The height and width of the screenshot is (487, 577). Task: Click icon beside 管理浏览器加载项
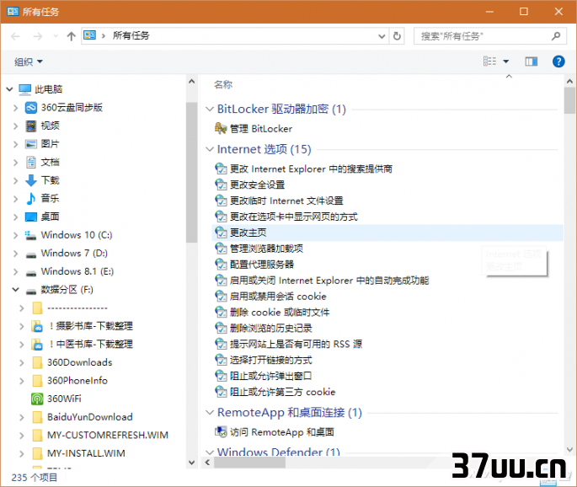coord(221,249)
